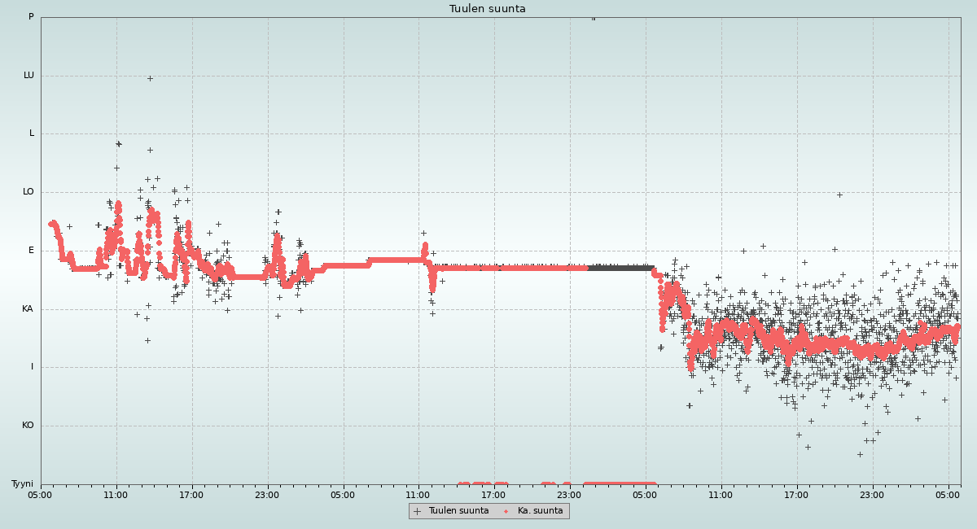
Task: Click the red dot icon in the legend
Action: pyautogui.click(x=506, y=511)
